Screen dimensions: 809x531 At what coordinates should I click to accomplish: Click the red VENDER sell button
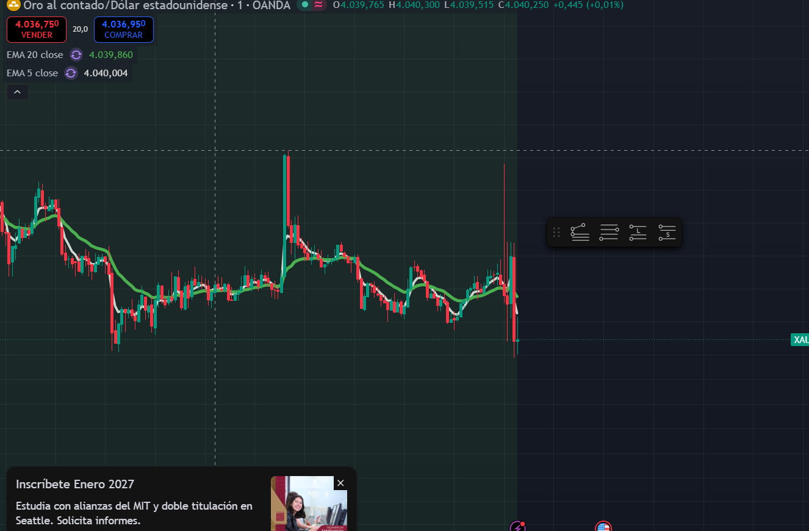37,29
